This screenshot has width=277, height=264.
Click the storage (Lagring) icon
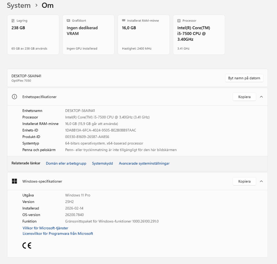click(13, 21)
